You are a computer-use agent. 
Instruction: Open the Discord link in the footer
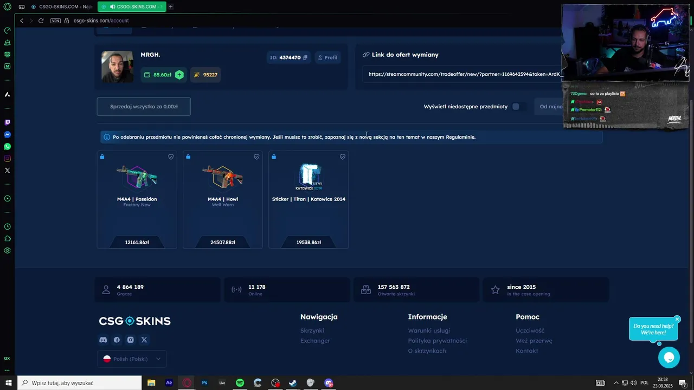103,340
